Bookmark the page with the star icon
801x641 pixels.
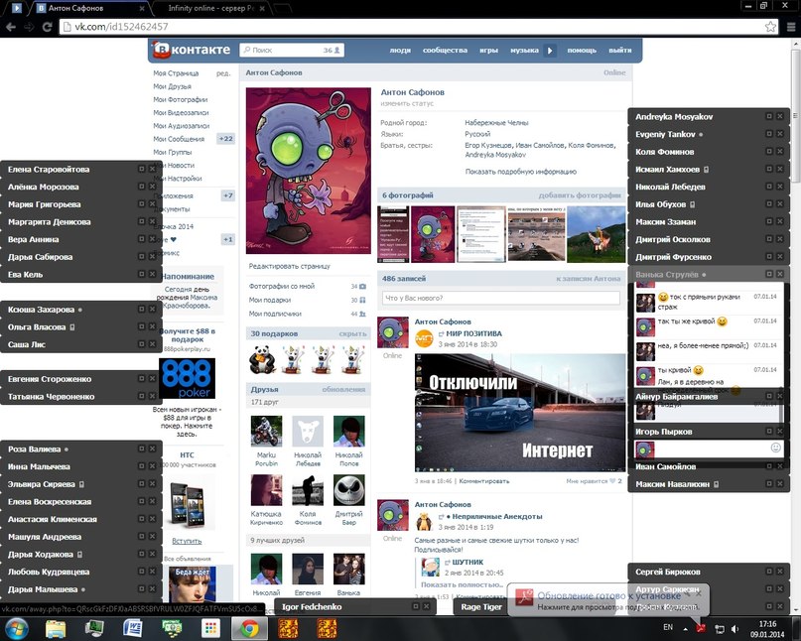[x=770, y=27]
